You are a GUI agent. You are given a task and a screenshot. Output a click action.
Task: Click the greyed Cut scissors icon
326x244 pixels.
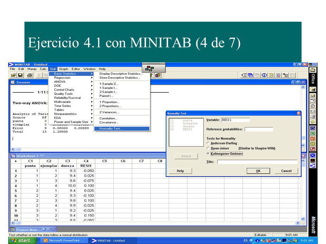pos(39,75)
